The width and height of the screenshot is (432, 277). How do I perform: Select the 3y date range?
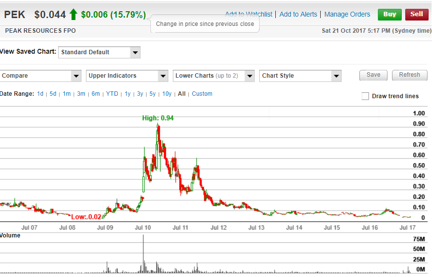tap(140, 94)
